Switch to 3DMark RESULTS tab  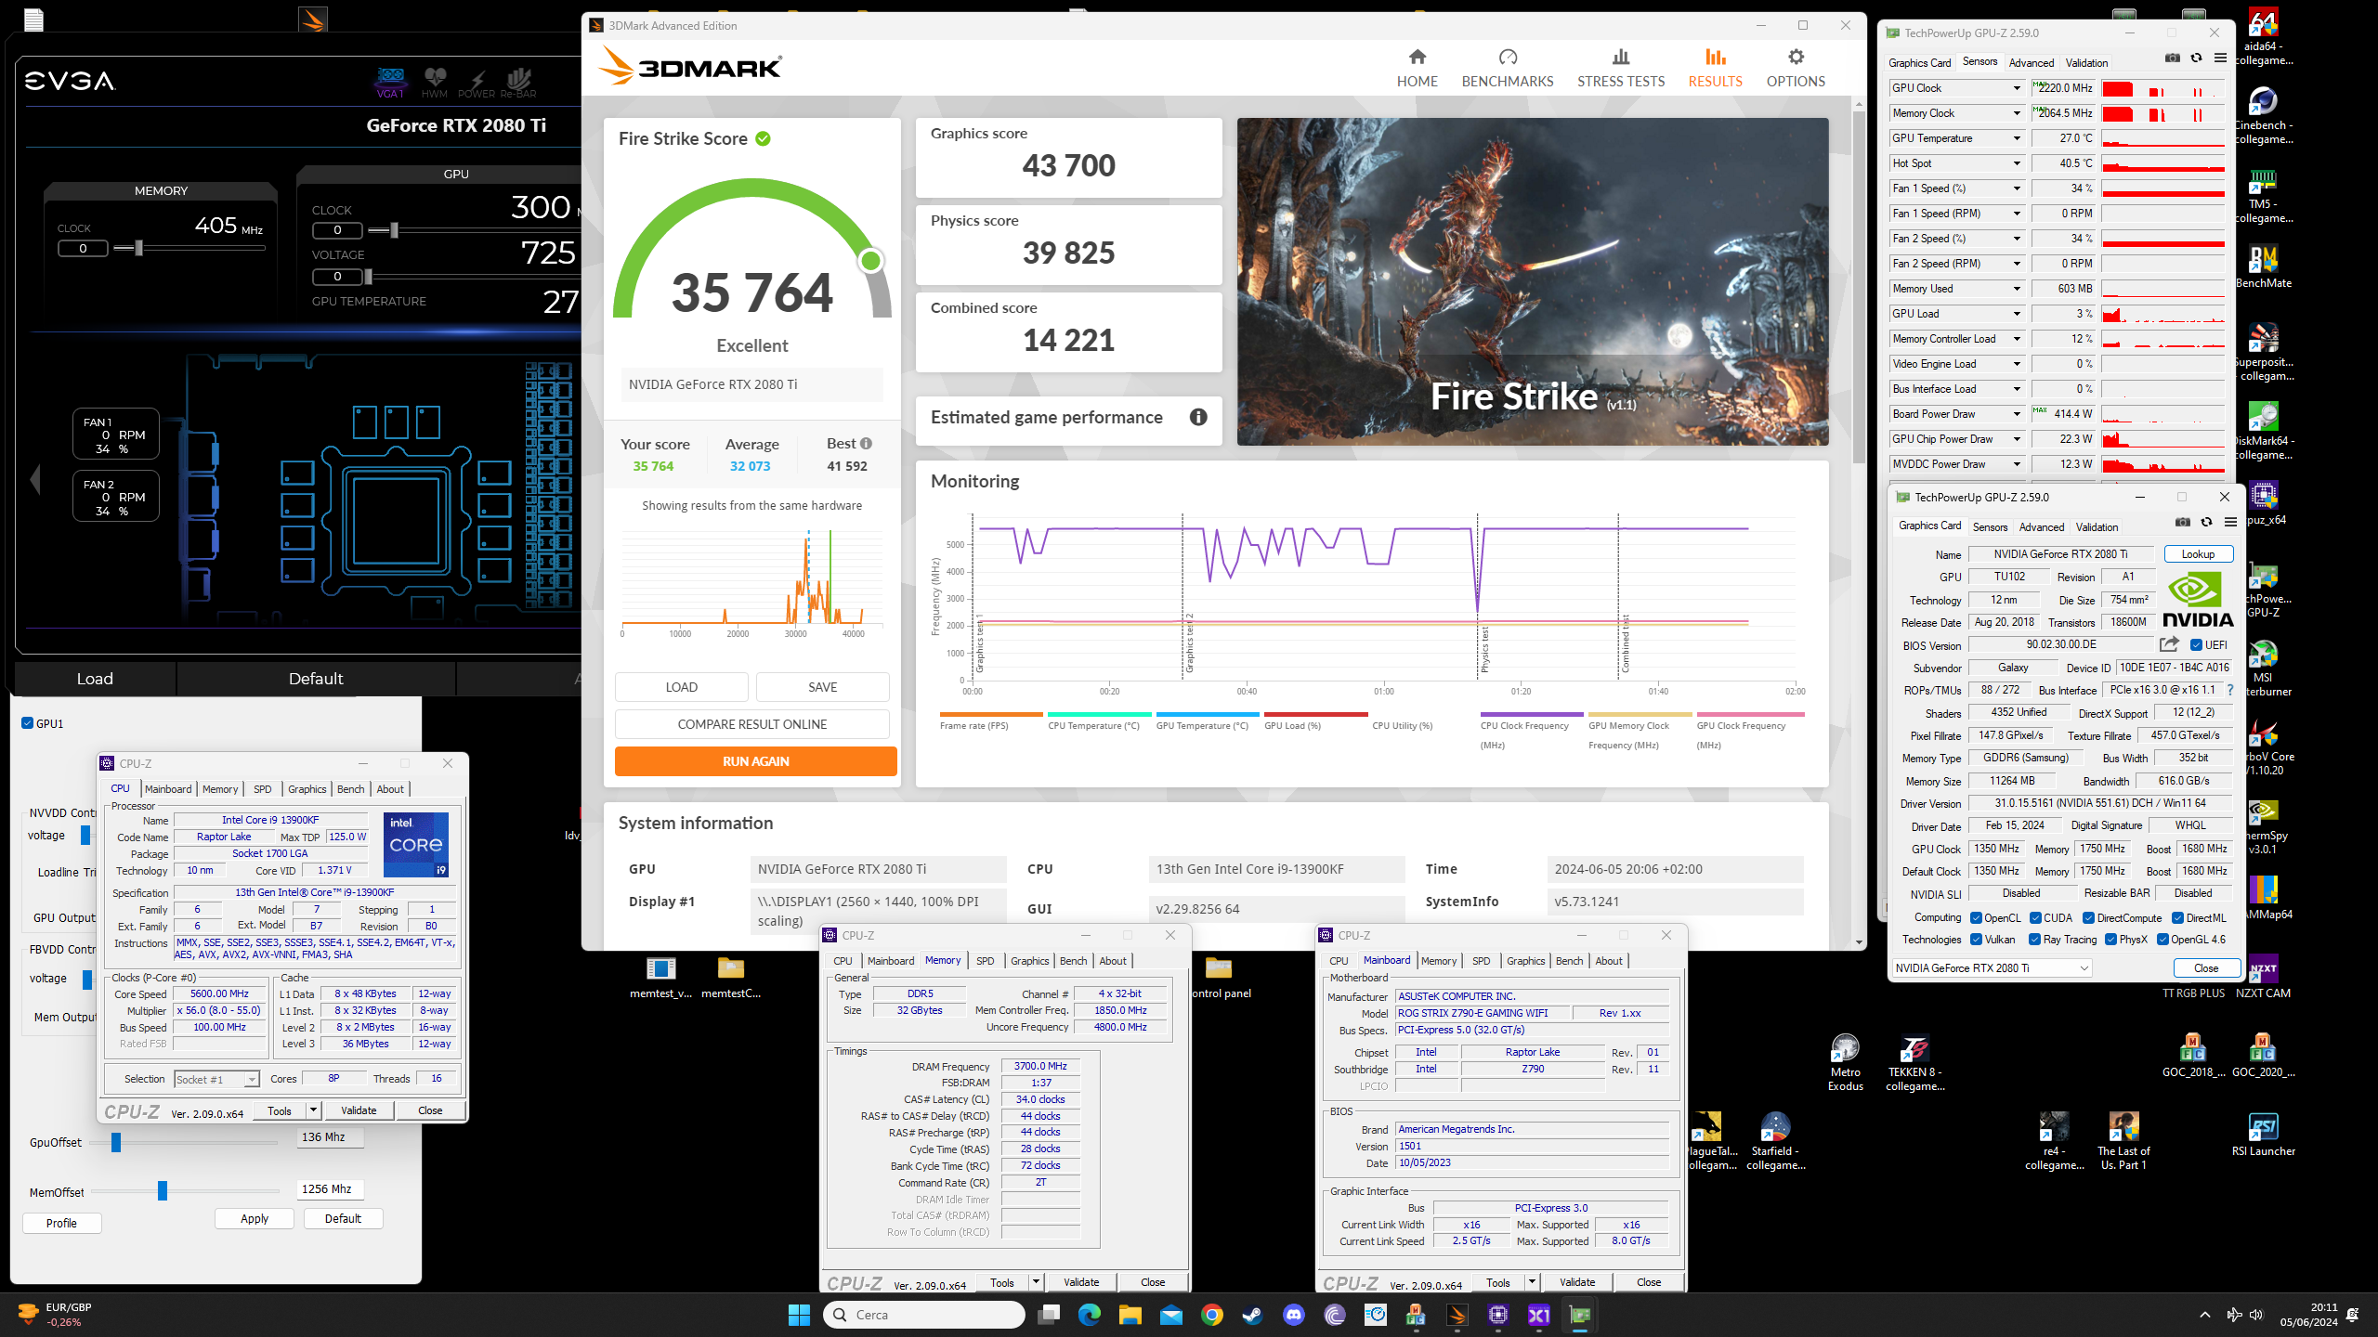pos(1715,69)
